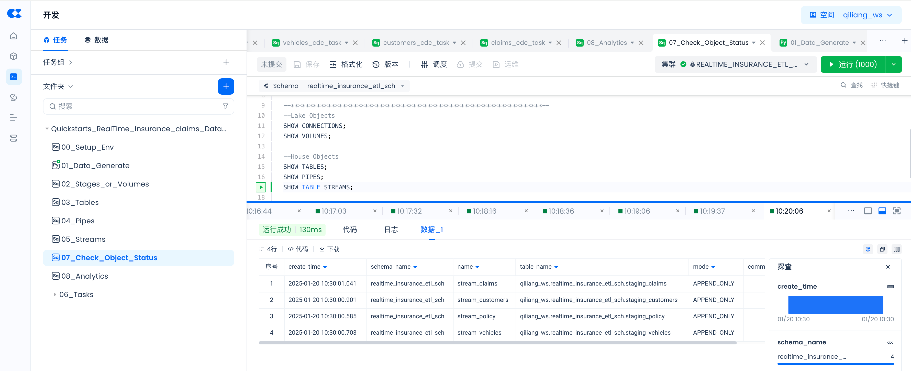911x371 pixels.
Task: Expand the 06_Tasks folder
Action: point(55,294)
